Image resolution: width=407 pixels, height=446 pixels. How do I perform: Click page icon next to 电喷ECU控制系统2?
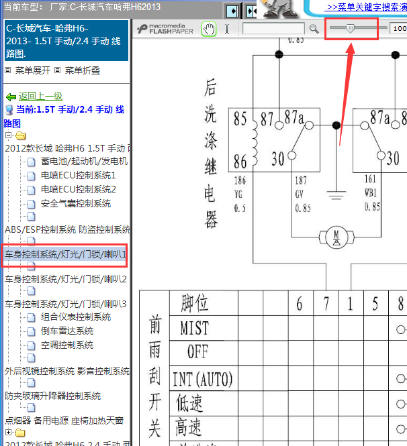tap(32, 190)
